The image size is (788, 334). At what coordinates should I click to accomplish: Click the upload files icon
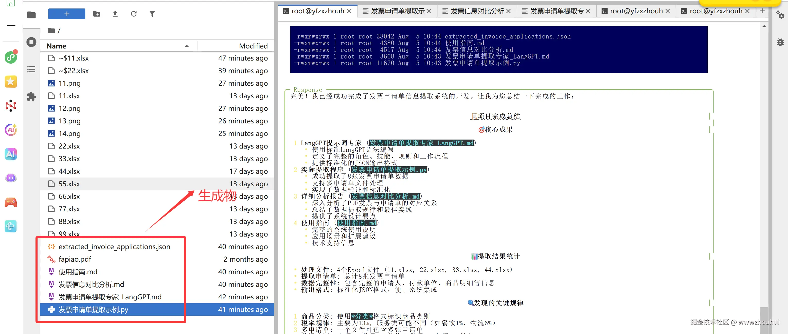tap(115, 14)
